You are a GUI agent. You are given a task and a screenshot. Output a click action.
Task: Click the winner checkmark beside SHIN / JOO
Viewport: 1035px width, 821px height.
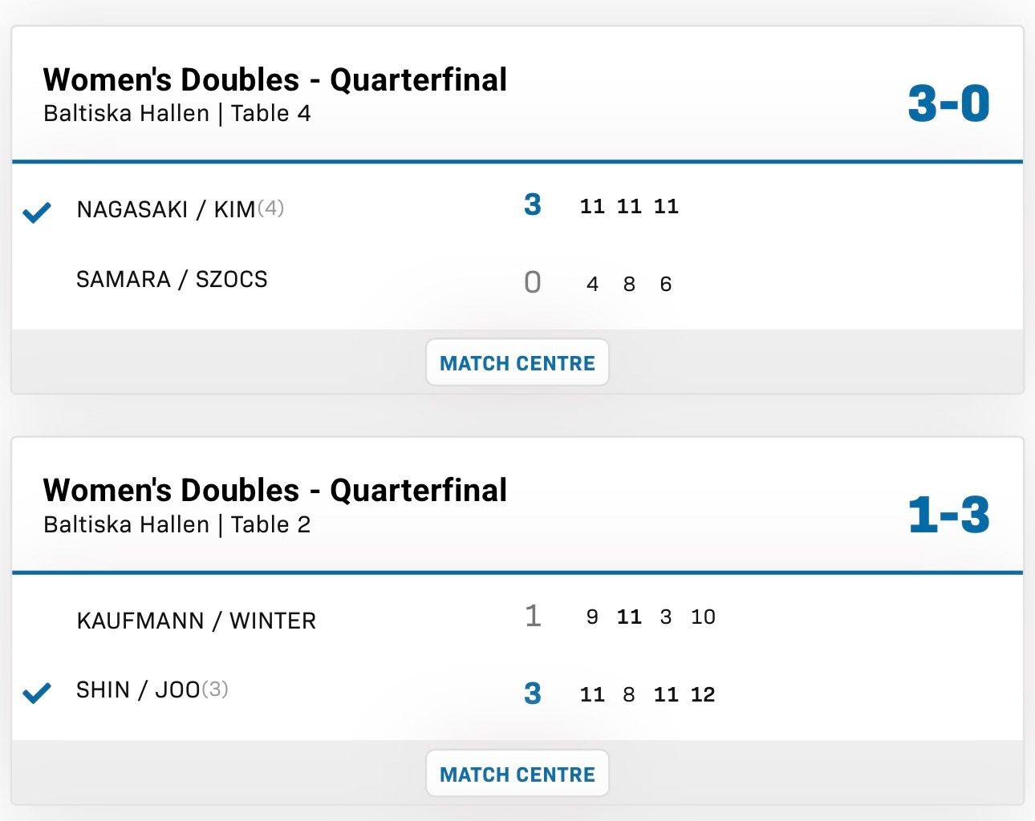point(37,692)
